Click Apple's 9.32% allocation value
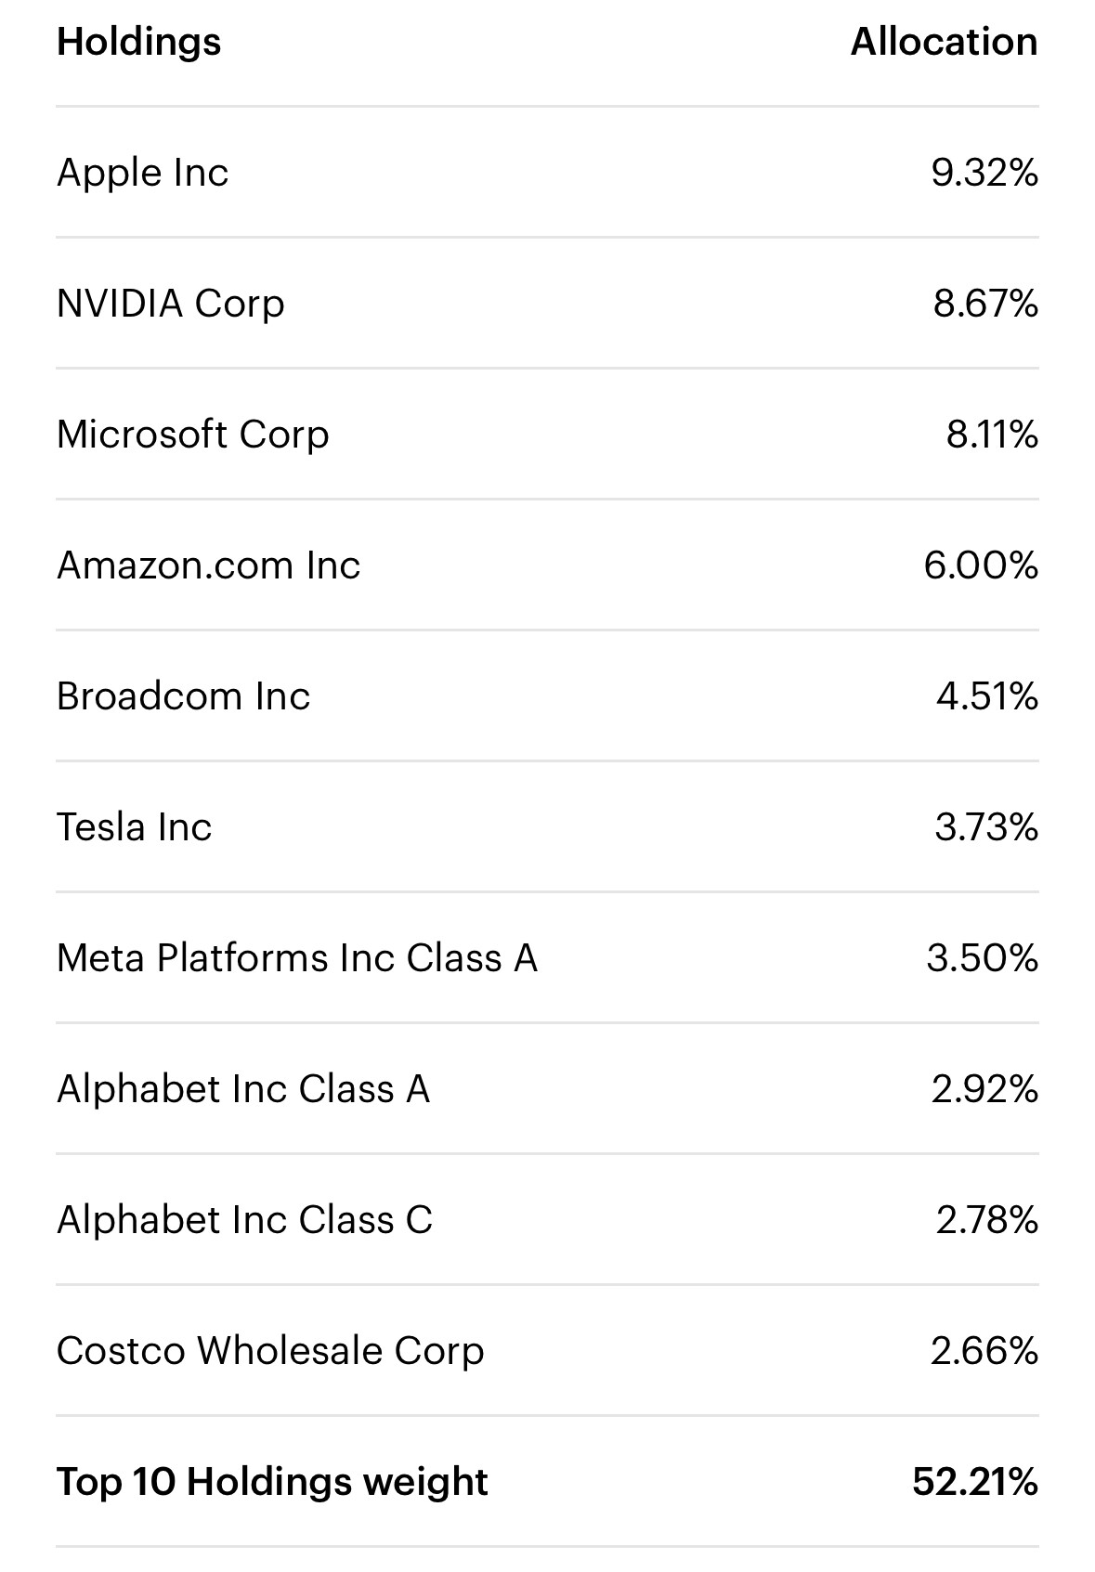The width and height of the screenshot is (1095, 1572). coord(984,173)
